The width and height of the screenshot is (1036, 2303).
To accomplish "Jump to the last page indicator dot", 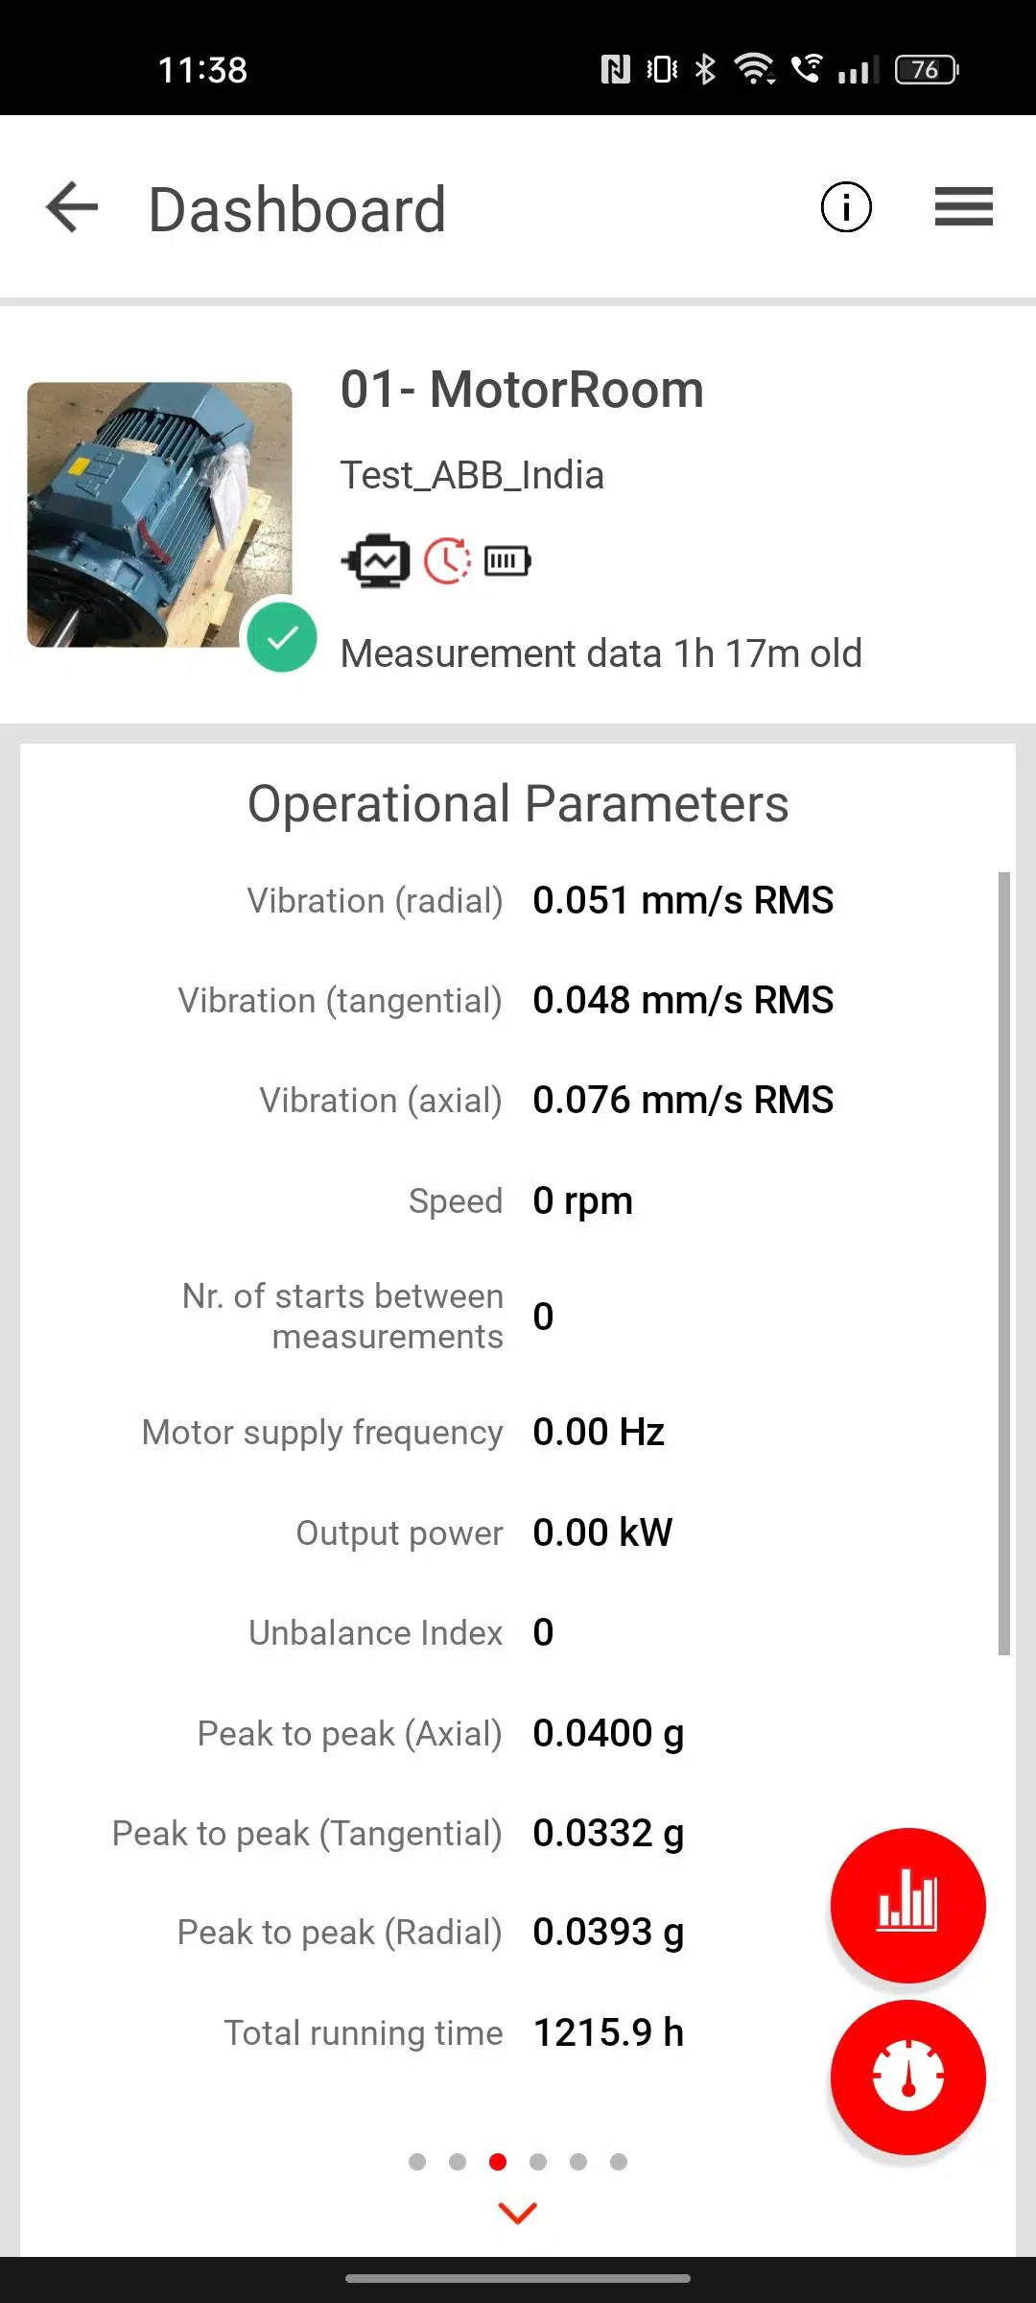I will click(619, 2162).
